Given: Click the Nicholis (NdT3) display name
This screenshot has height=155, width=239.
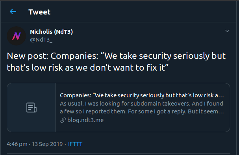Looking at the screenshot, I should [x=51, y=32].
